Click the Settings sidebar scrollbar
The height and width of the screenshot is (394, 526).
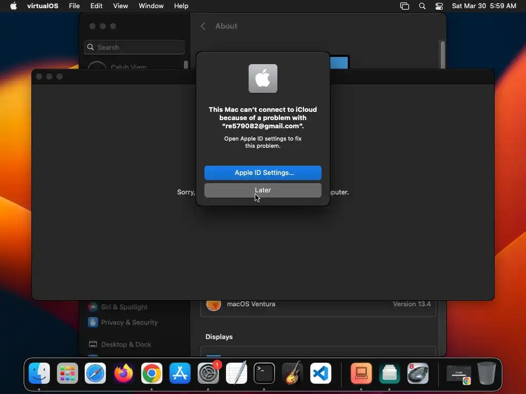tap(186, 65)
